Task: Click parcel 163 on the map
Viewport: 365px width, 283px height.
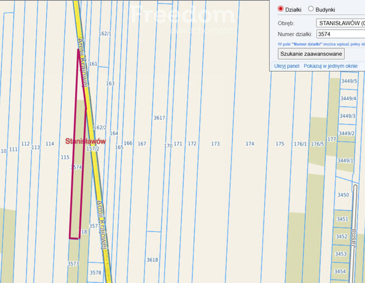Action: pyautogui.click(x=110, y=84)
